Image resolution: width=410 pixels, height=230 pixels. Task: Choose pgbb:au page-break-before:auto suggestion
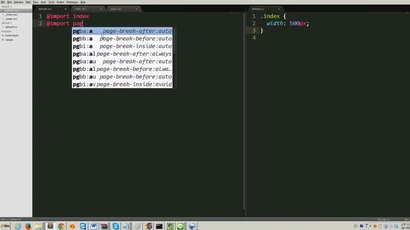tap(122, 77)
